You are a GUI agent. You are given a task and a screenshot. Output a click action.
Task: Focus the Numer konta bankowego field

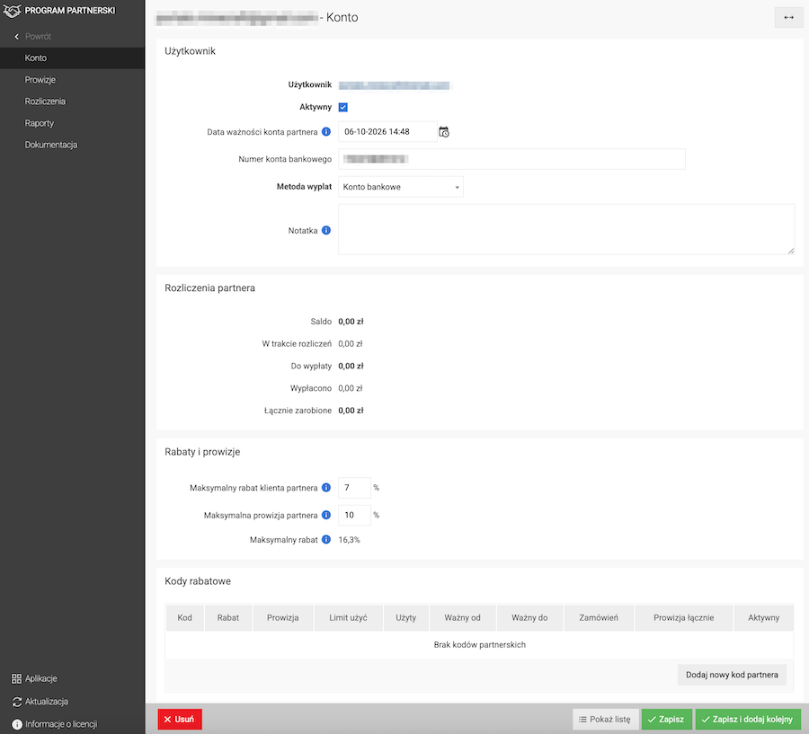click(x=511, y=159)
